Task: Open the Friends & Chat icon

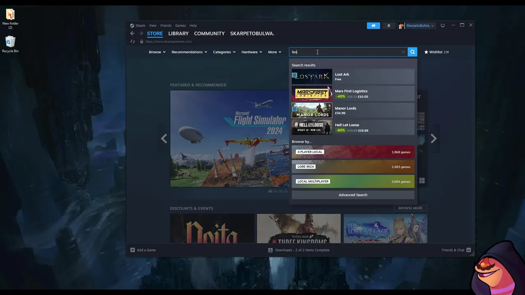Action: 468,250
